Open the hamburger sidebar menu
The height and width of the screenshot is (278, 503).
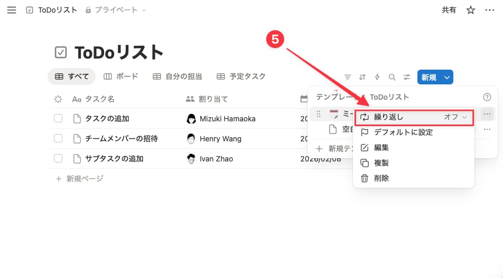coord(12,10)
